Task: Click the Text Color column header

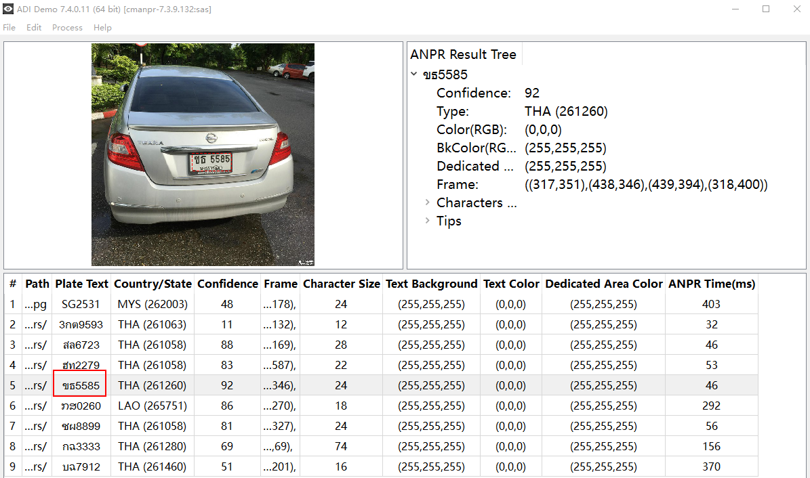Action: point(511,284)
